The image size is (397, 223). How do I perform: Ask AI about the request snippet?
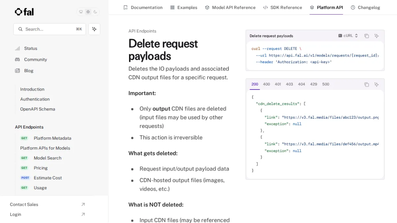point(376,36)
